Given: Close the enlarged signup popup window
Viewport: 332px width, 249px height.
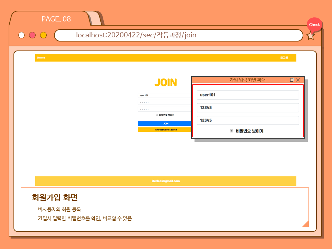Looking at the screenshot, I should (298, 80).
